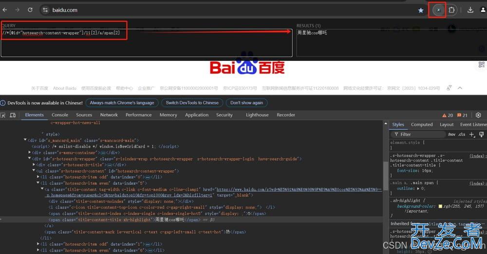Click the warnings count 20 icon

tap(448, 116)
